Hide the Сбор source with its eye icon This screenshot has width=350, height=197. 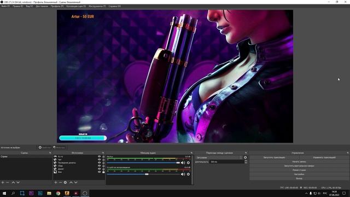[x=100, y=166]
